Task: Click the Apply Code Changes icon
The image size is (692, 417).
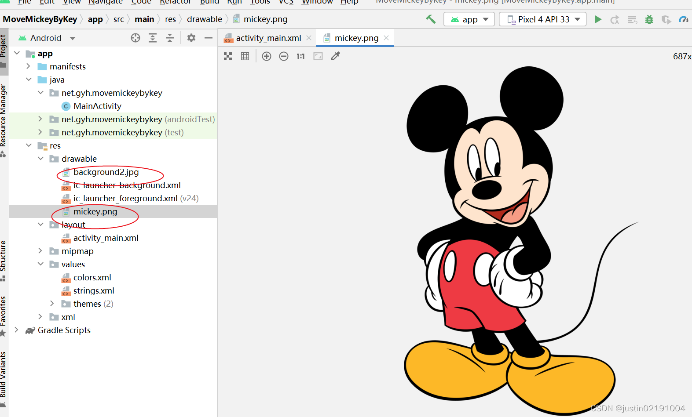Action: pyautogui.click(x=633, y=19)
